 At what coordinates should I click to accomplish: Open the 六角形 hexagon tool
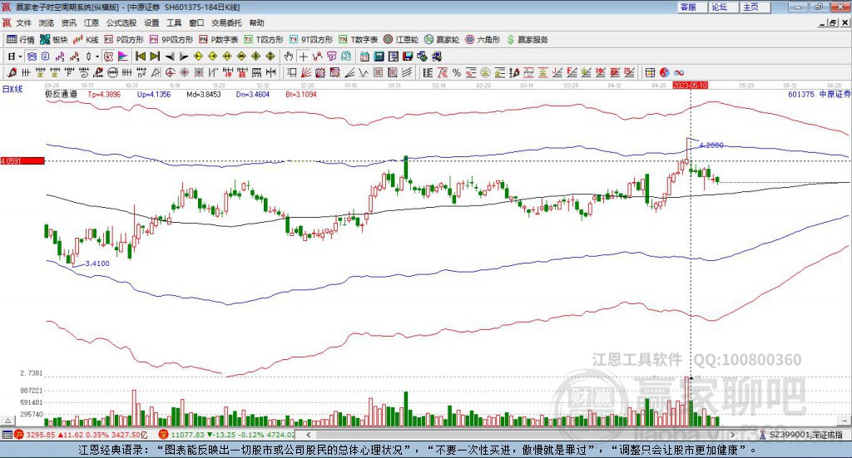tap(483, 40)
